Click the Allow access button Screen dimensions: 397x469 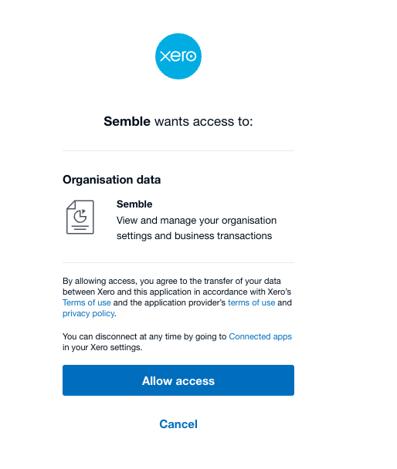[178, 380]
